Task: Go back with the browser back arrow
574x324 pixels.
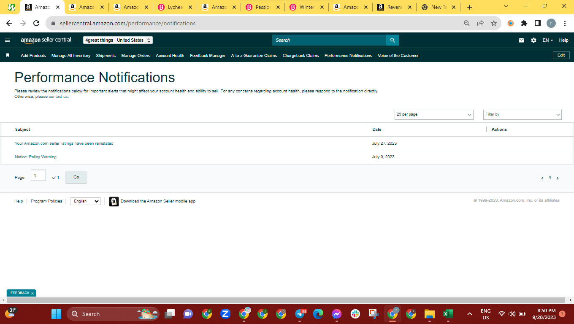Action: point(9,23)
